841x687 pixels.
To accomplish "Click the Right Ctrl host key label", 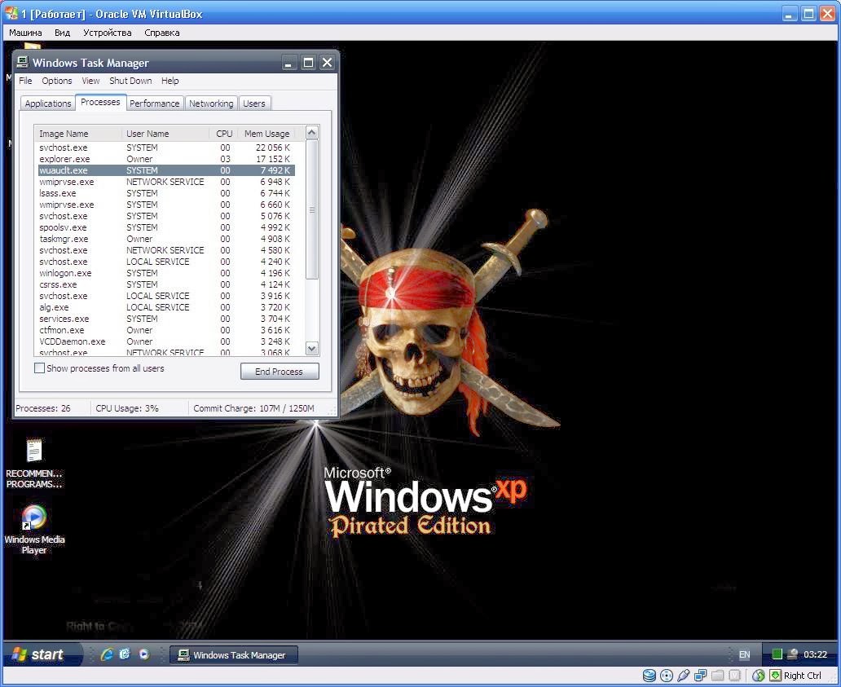I will (x=803, y=676).
